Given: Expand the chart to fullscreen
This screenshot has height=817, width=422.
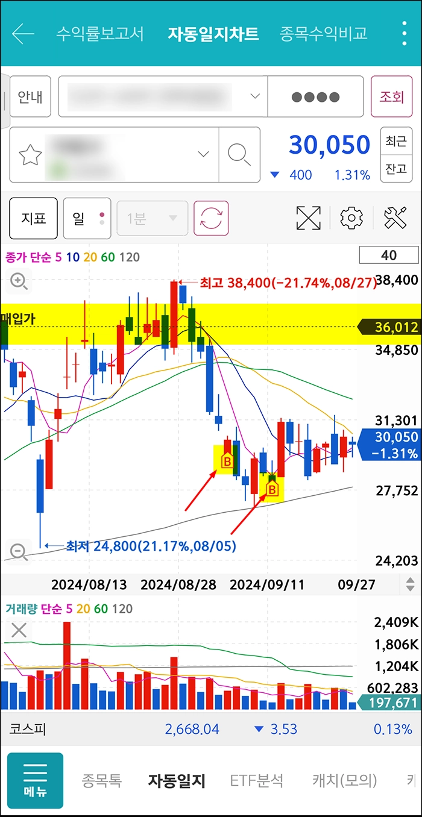Looking at the screenshot, I should pos(309,218).
